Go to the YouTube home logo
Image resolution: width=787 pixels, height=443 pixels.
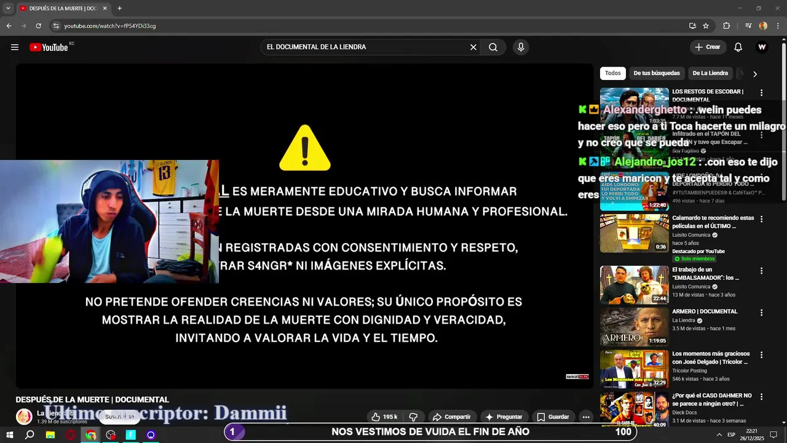click(x=49, y=47)
